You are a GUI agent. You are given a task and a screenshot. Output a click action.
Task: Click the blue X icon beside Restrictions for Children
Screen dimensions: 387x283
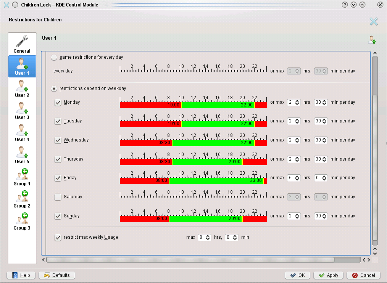[x=374, y=21]
